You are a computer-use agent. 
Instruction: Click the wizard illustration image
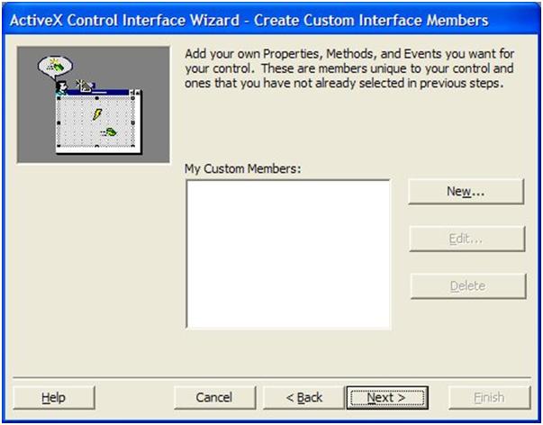click(x=94, y=105)
